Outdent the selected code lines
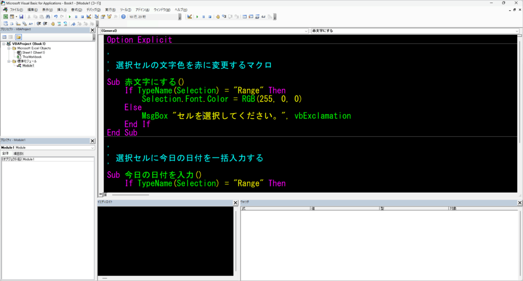Image resolution: width=523 pixels, height=281 pixels. tap(45, 24)
